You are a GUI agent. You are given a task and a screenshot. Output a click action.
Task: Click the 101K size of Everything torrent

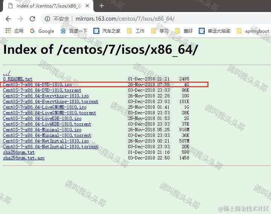(184, 102)
